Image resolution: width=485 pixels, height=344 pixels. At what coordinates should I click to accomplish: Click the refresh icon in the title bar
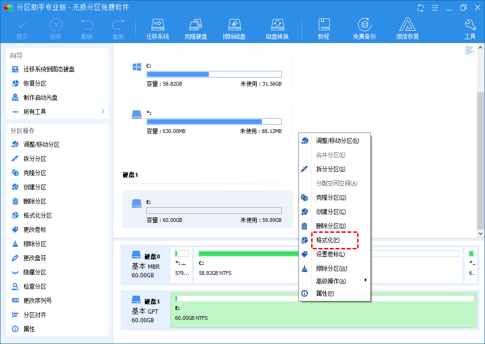(421, 7)
